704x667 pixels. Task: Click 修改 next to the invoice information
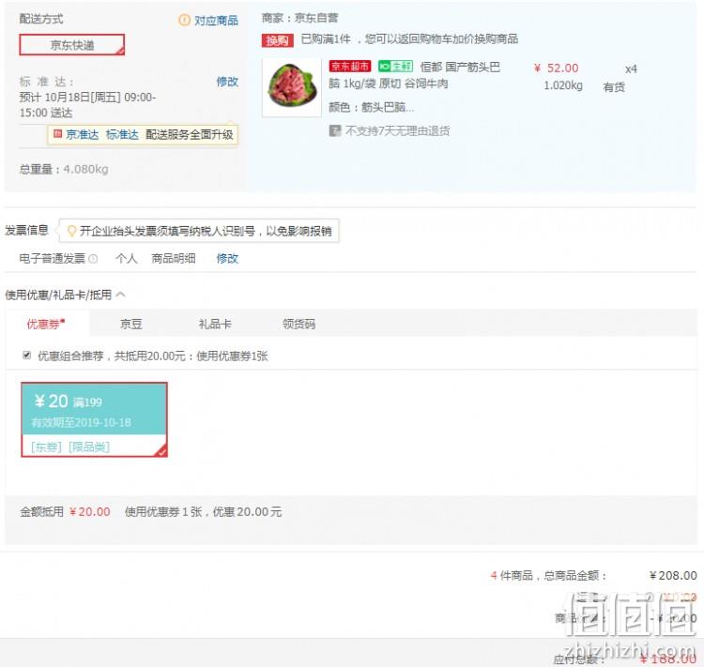tap(227, 259)
